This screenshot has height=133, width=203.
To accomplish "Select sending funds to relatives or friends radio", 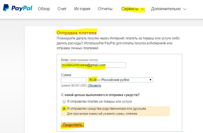I will (x=64, y=109).
